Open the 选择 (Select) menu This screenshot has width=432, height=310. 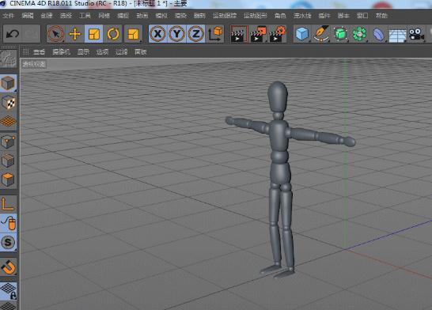66,16
